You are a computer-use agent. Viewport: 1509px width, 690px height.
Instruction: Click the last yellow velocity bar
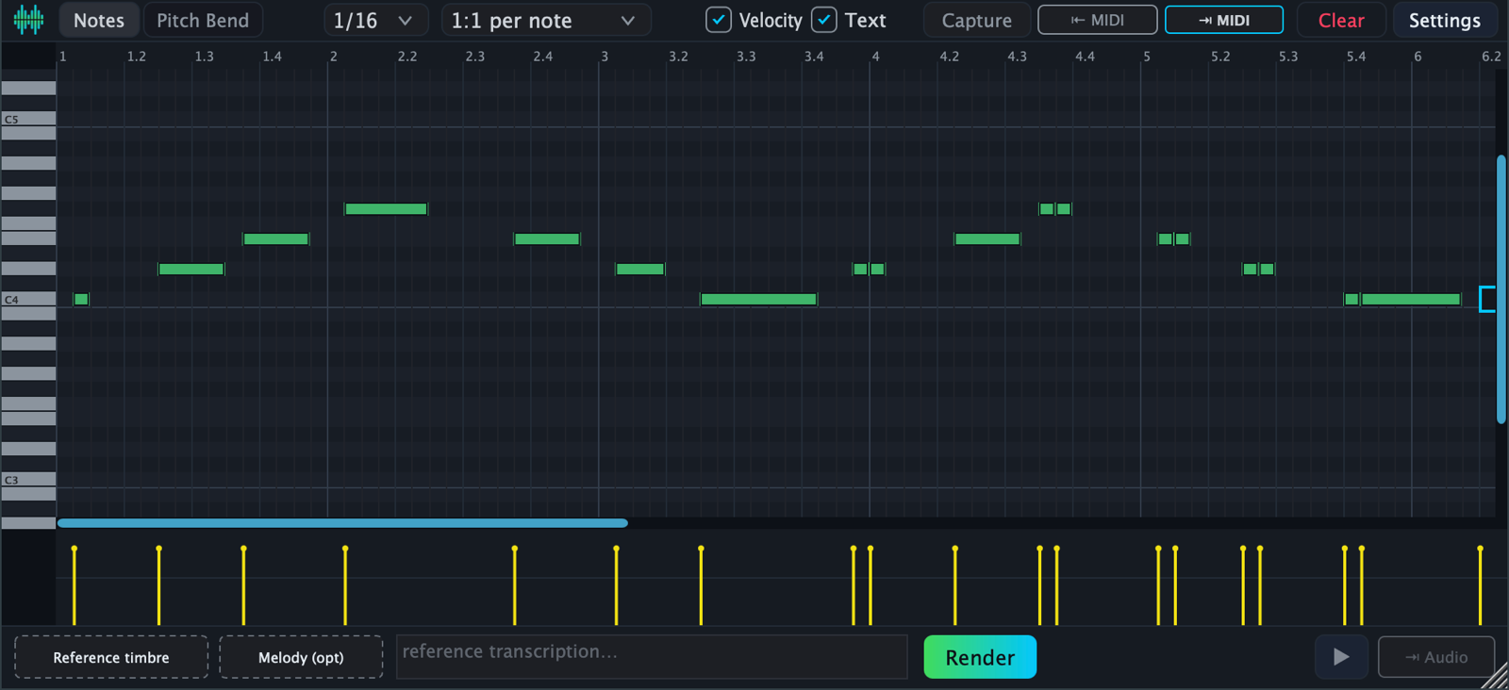click(1481, 584)
